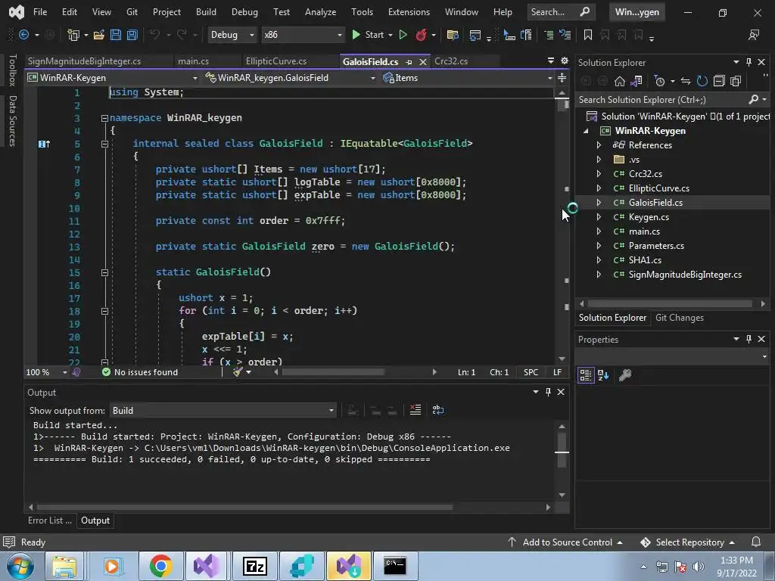The height and width of the screenshot is (581, 775).
Task: Click the New Project toolbar icon
Action: pos(73,35)
